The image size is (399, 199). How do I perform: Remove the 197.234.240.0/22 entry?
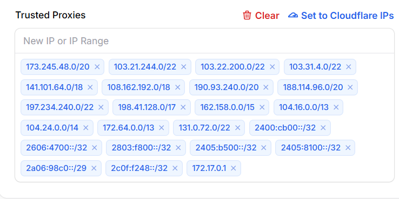point(101,107)
